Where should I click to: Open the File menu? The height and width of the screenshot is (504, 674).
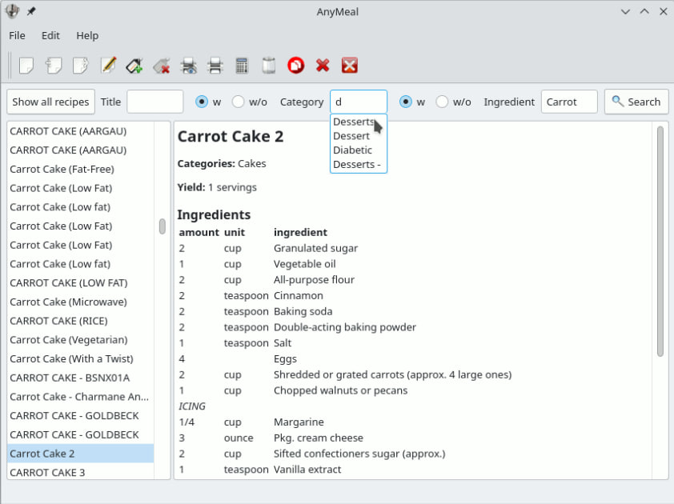17,36
